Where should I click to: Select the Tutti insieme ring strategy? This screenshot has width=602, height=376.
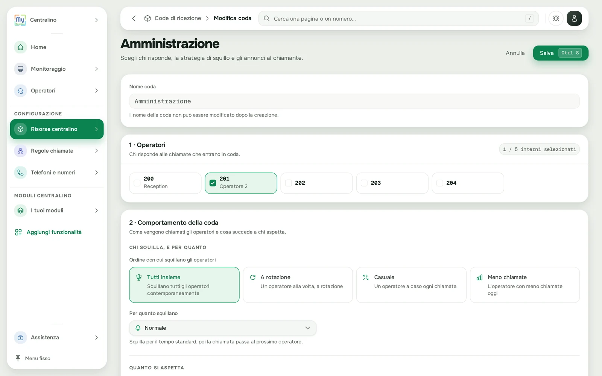click(184, 285)
